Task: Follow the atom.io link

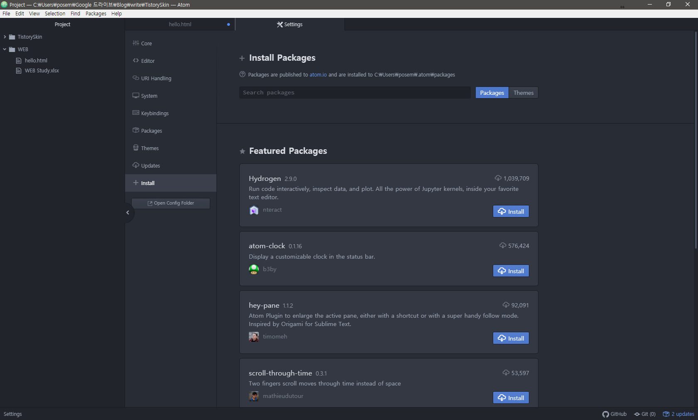Action: pos(318,75)
